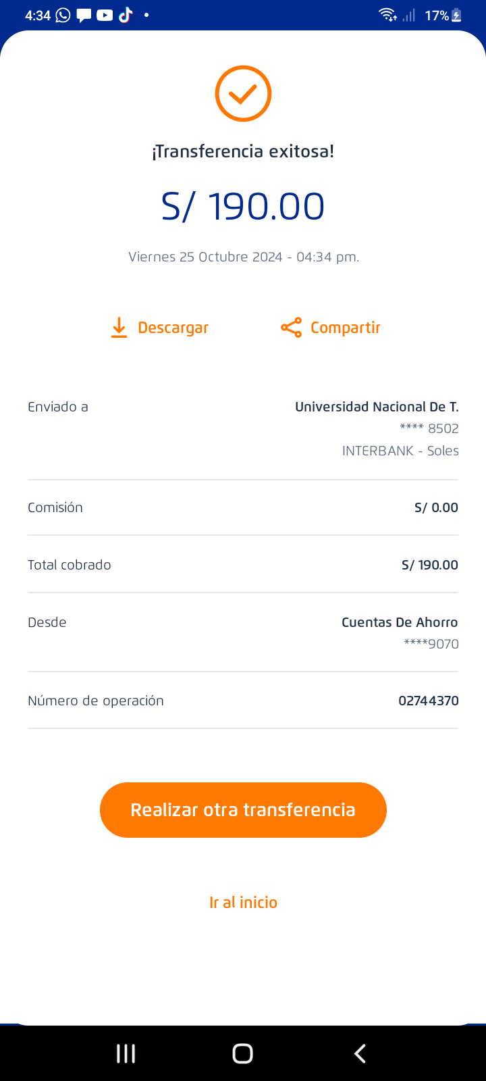Tap the recipient Universidad Nacional De T.
Image resolution: width=486 pixels, height=1081 pixels.
[x=377, y=407]
